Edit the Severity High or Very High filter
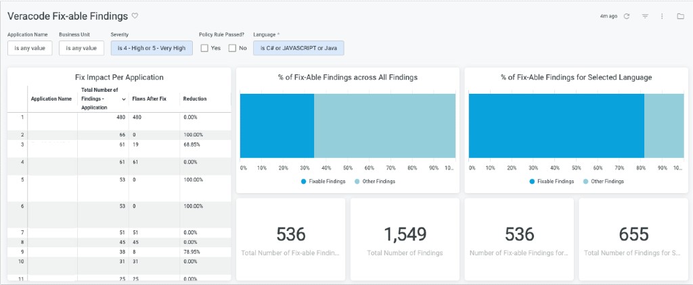 tap(152, 48)
